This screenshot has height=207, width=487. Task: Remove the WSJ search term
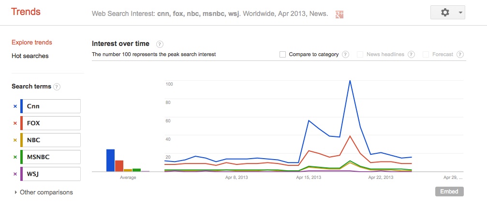[x=15, y=174]
